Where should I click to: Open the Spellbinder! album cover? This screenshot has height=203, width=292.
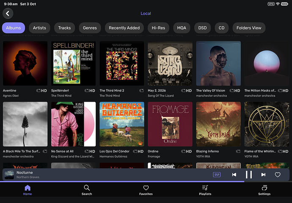(73, 64)
